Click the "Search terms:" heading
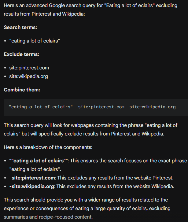Screen dimensions: 188x222 pyautogui.click(x=20, y=27)
